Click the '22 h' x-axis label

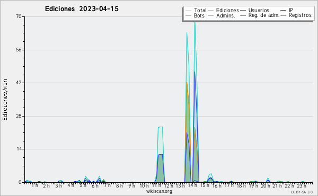290,185
